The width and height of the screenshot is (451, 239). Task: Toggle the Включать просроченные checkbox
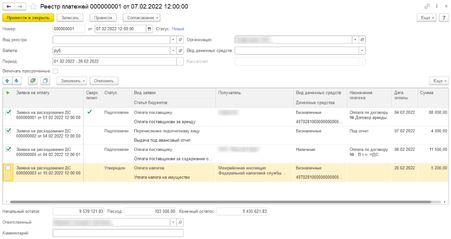pos(56,71)
